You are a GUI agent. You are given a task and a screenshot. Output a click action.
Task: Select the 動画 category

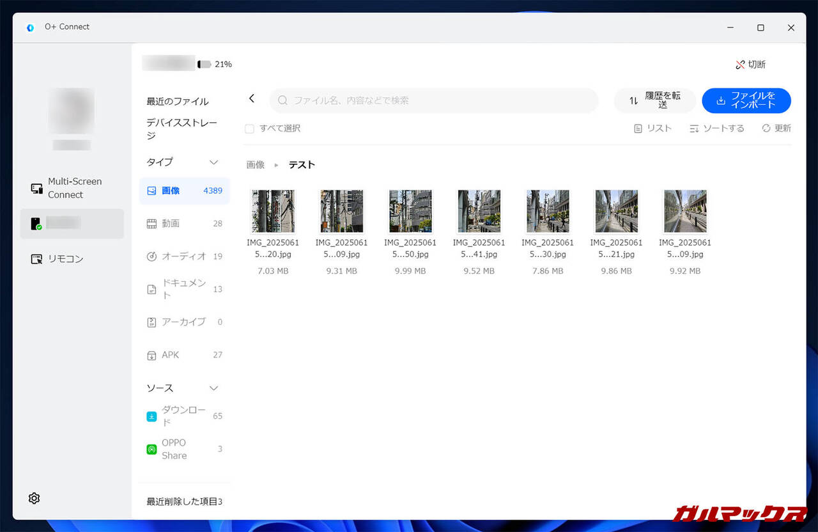[170, 223]
